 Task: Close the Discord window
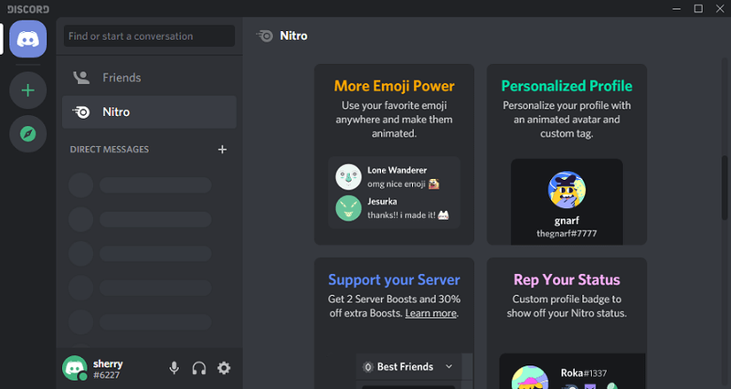[720, 8]
